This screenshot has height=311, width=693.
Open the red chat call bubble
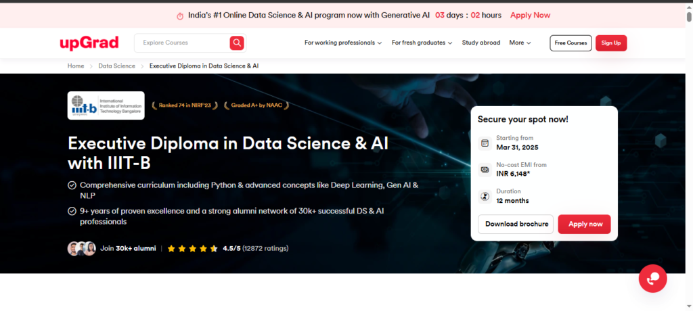coord(653,279)
